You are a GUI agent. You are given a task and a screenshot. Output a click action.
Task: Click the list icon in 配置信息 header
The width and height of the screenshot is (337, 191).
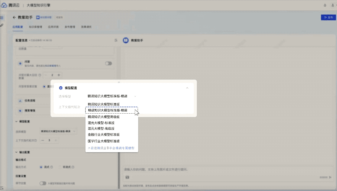[x=116, y=40]
